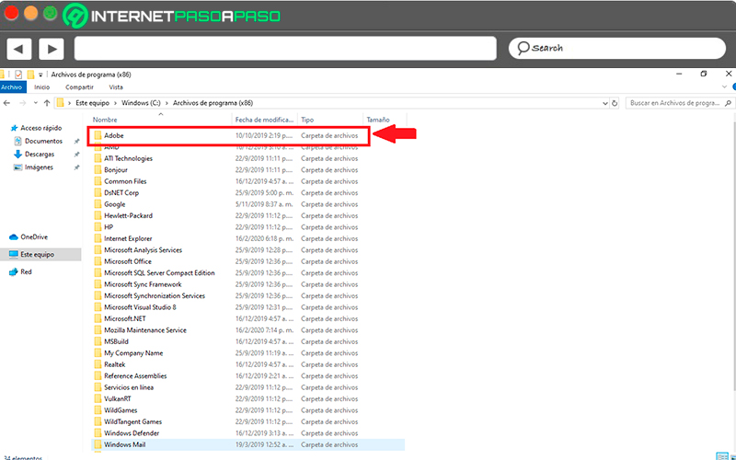Screen dimensions: 736x460
Task: Sort by the Fecha de modificación column
Action: [x=265, y=120]
